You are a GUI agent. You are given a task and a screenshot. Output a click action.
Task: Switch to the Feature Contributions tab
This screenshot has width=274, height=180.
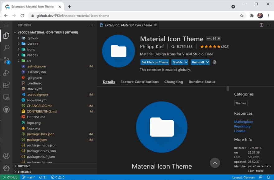(x=139, y=82)
